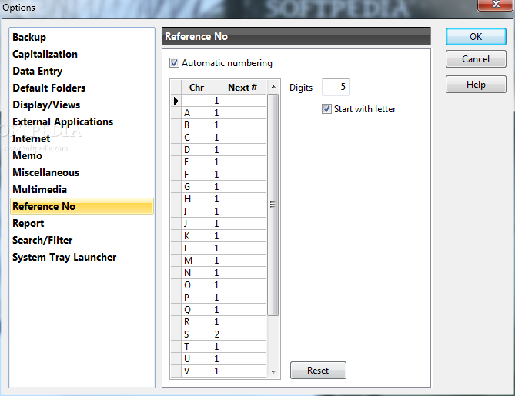Select the Chr cell containing V
Viewport: 515px width, 396px height.
click(196, 371)
